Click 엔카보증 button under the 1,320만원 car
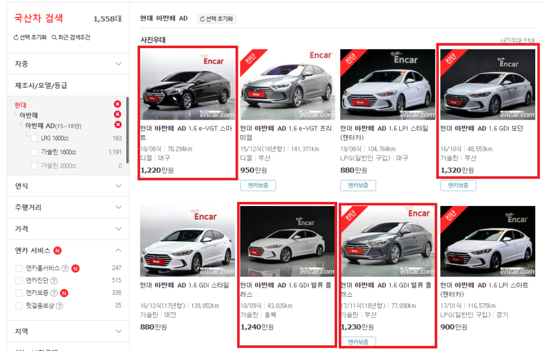Viewport: 544px width, 351px height. (x=458, y=186)
